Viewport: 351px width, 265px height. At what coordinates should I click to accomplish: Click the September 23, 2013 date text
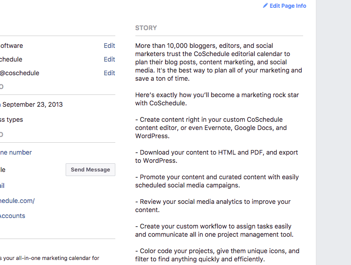(x=32, y=104)
